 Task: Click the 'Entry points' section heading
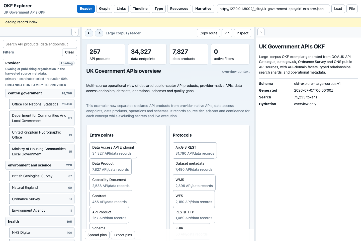(x=102, y=135)
